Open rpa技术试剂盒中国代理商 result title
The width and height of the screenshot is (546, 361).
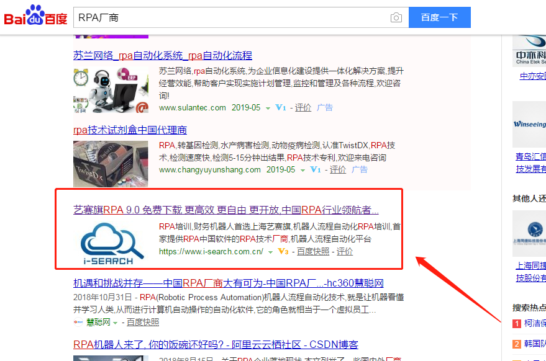click(x=130, y=130)
